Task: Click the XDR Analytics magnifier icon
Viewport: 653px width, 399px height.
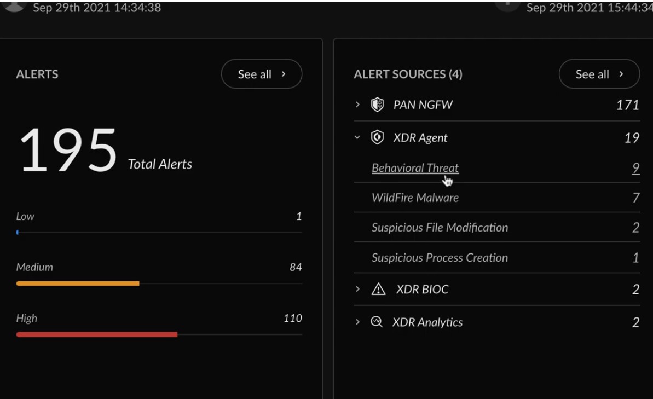Action: point(377,321)
